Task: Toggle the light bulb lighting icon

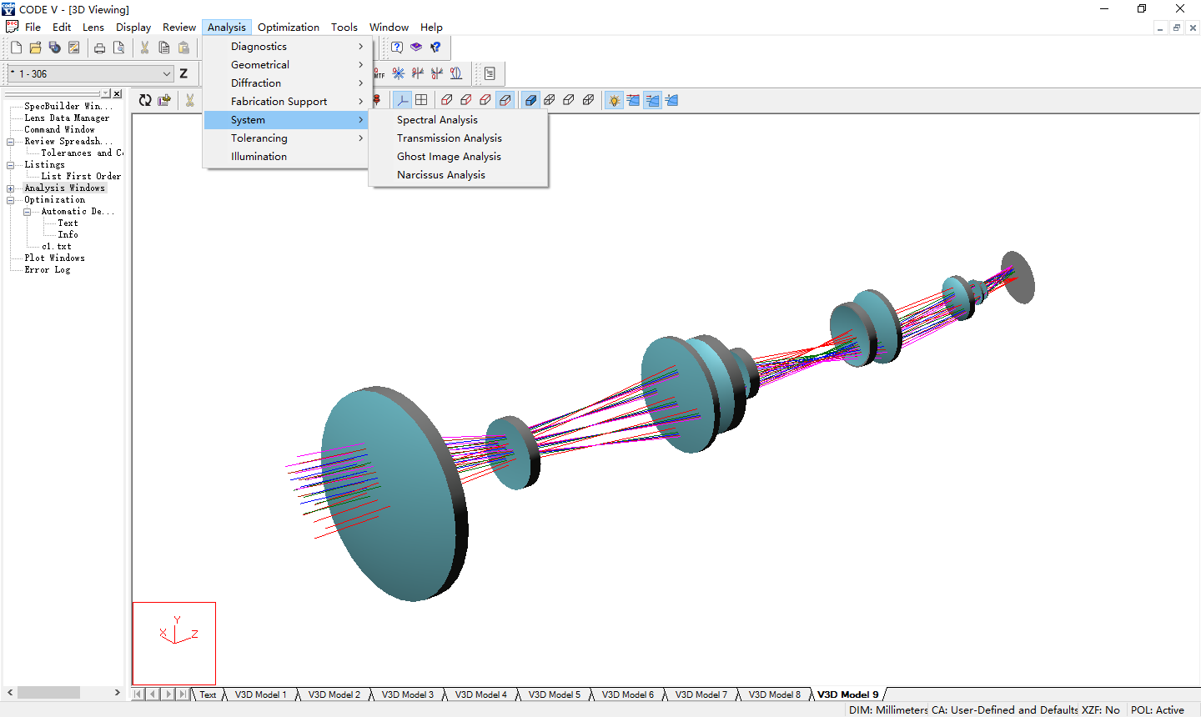Action: coord(614,100)
